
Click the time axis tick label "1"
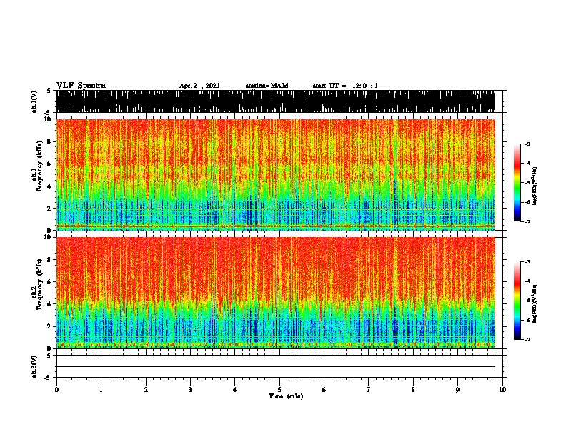point(101,390)
